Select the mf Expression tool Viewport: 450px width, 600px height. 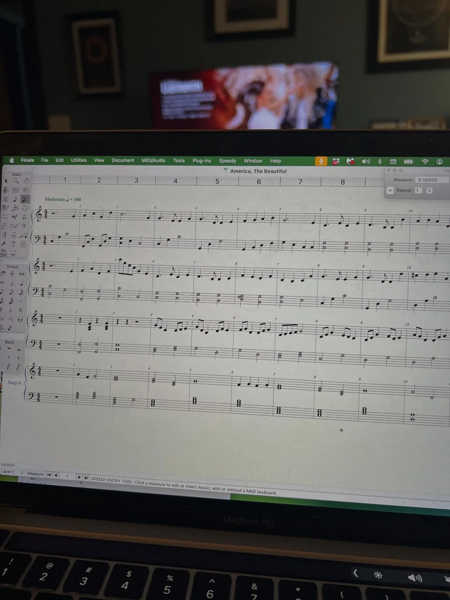(x=15, y=217)
